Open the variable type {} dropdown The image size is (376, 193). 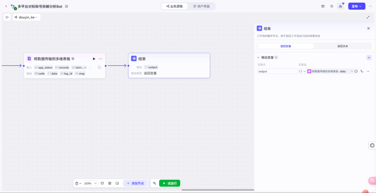(302, 71)
